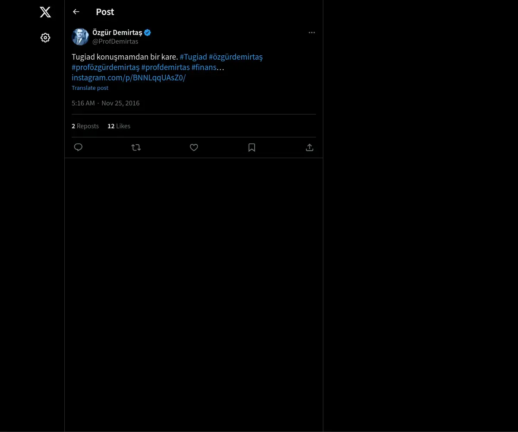Open the #finans hashtag
Screen dimensions: 518x432
[x=204, y=67]
